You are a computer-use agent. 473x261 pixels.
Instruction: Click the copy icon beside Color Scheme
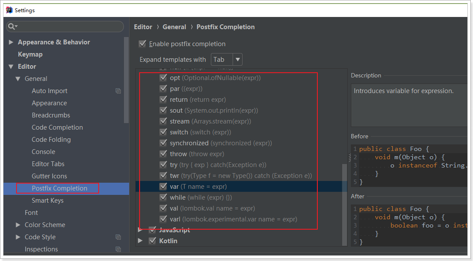pyautogui.click(x=118, y=225)
